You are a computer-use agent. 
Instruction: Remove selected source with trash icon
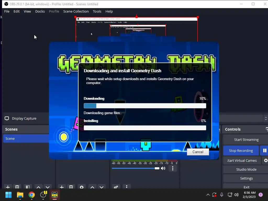71,187
